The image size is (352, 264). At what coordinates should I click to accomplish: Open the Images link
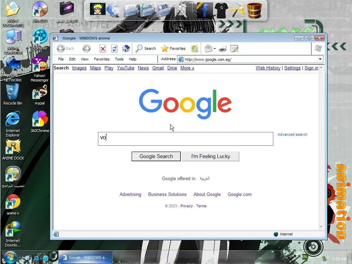point(79,68)
